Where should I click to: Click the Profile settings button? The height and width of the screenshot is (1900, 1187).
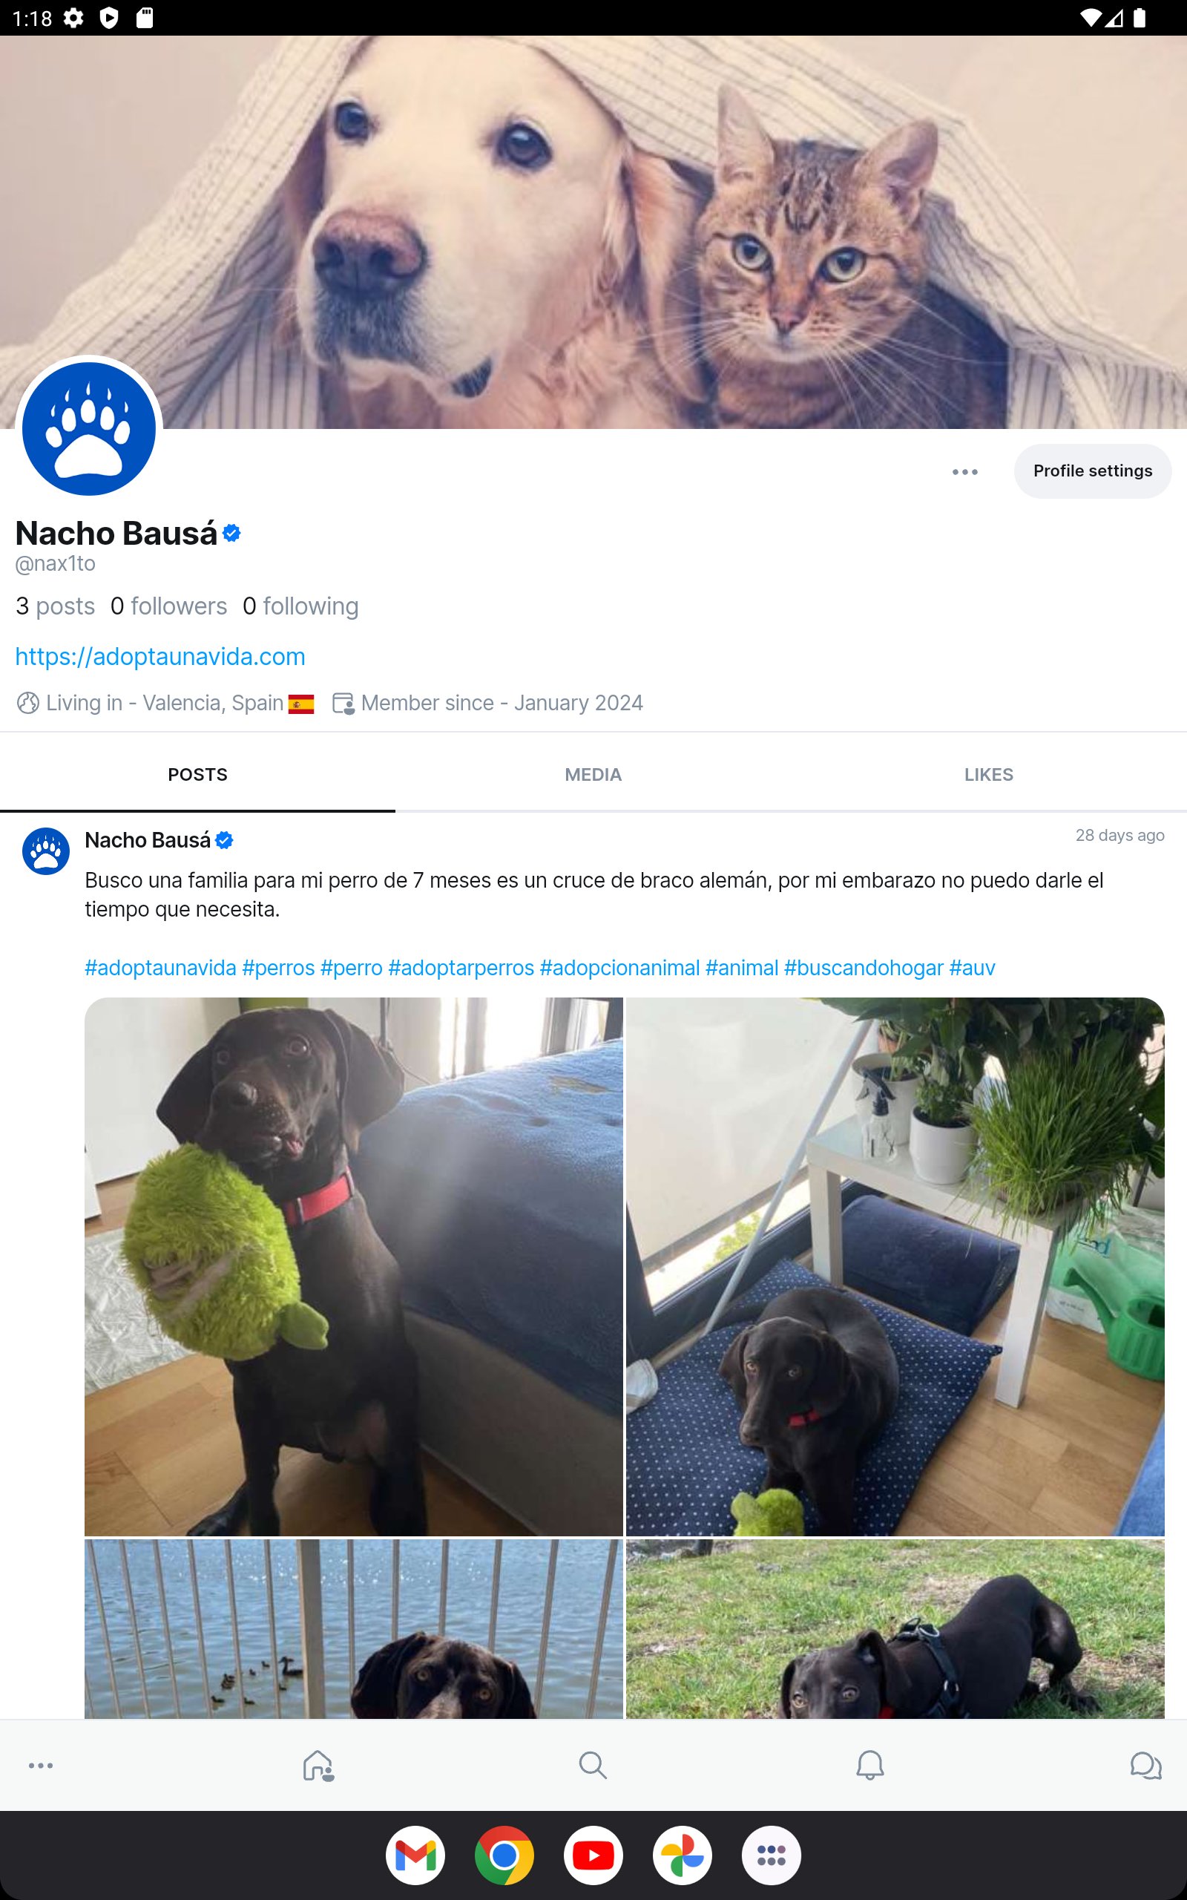[x=1093, y=471]
